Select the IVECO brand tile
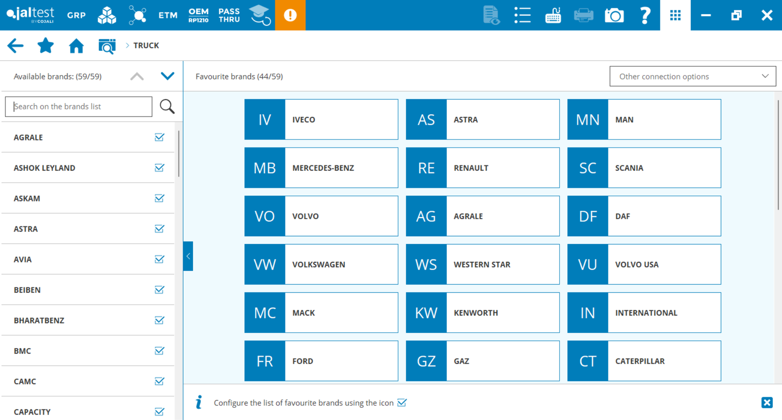 [x=321, y=120]
